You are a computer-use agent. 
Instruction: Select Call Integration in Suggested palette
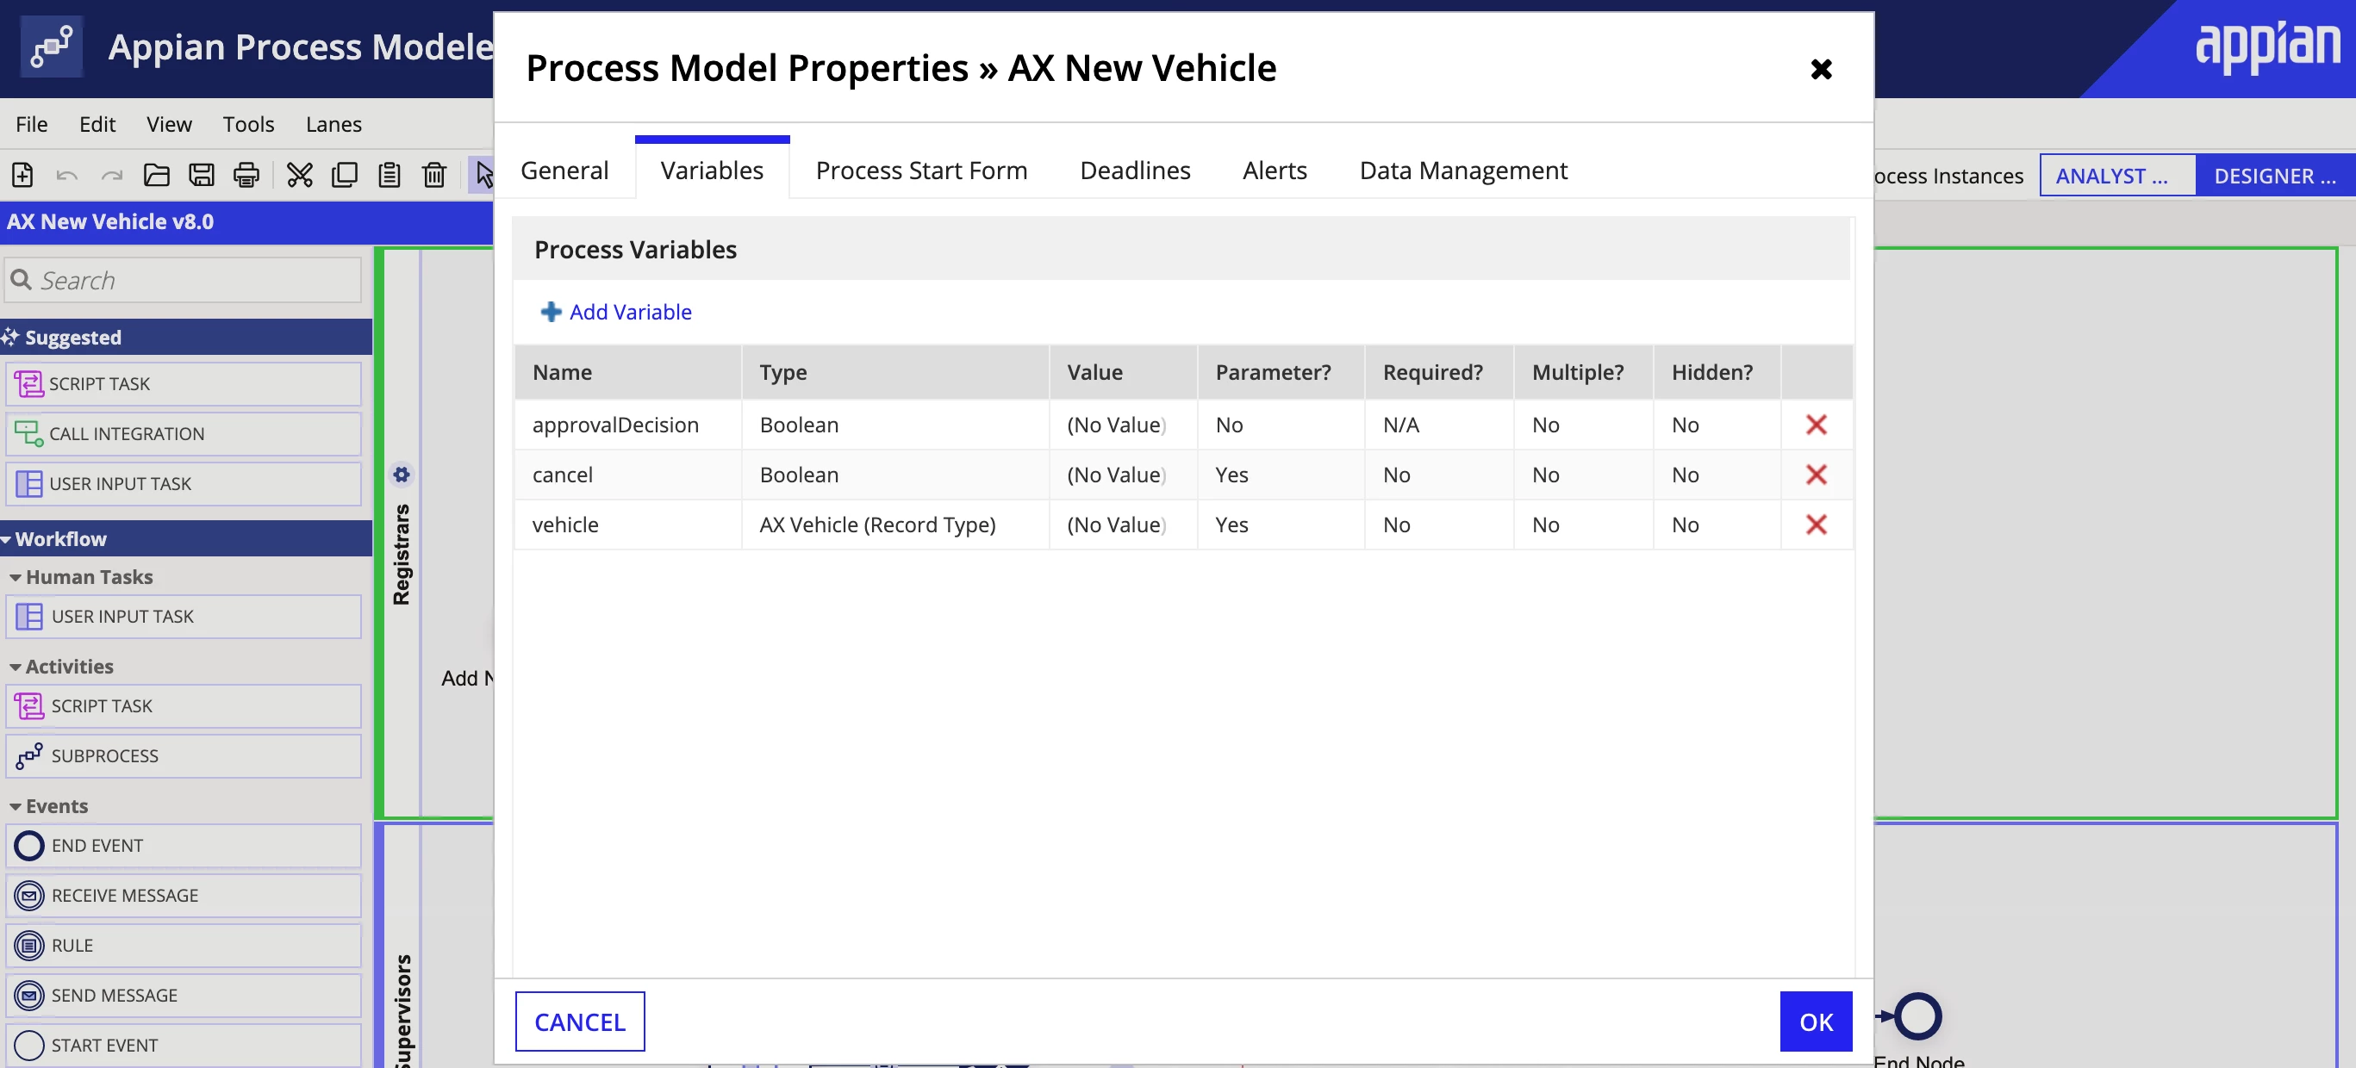[184, 433]
